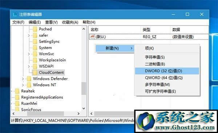The width and height of the screenshot is (218, 133).
Task: Click tree horizontal scroll left arrow
Action: (13, 113)
